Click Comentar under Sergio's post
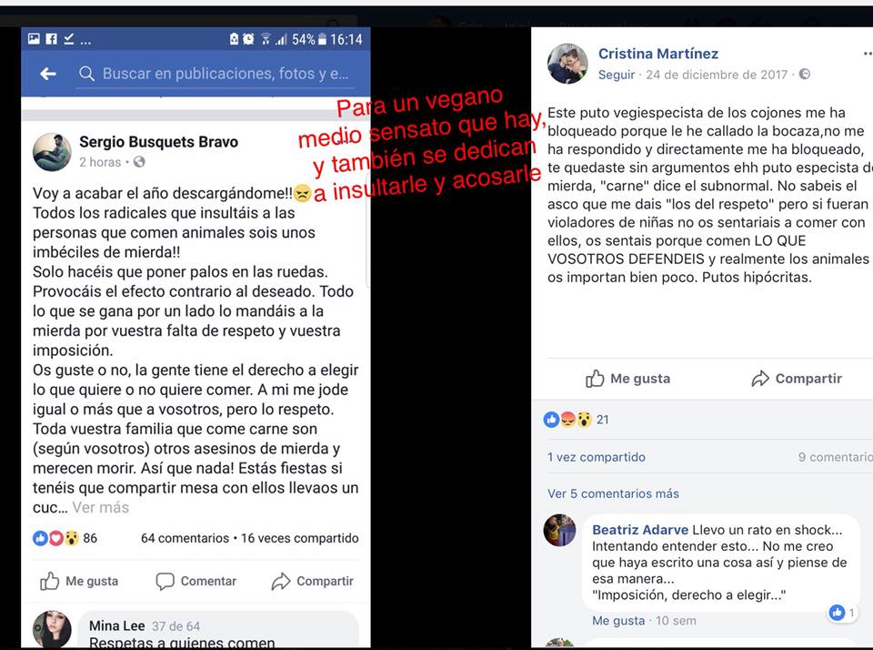This screenshot has width=873, height=650. 196,581
